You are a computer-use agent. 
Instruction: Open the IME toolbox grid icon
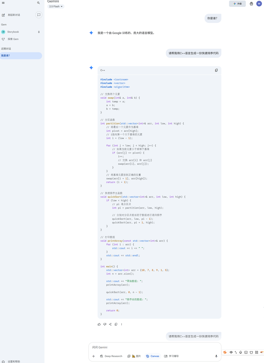pyautogui.click(x=257, y=352)
